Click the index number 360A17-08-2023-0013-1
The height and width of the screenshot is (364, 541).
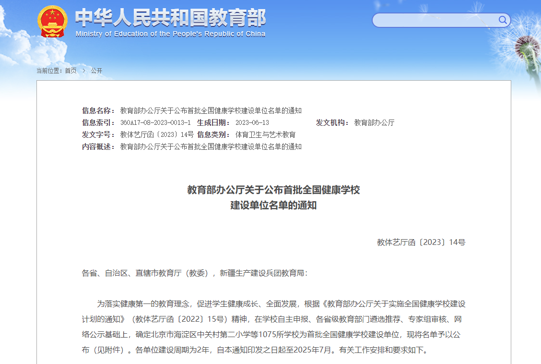tap(155, 123)
